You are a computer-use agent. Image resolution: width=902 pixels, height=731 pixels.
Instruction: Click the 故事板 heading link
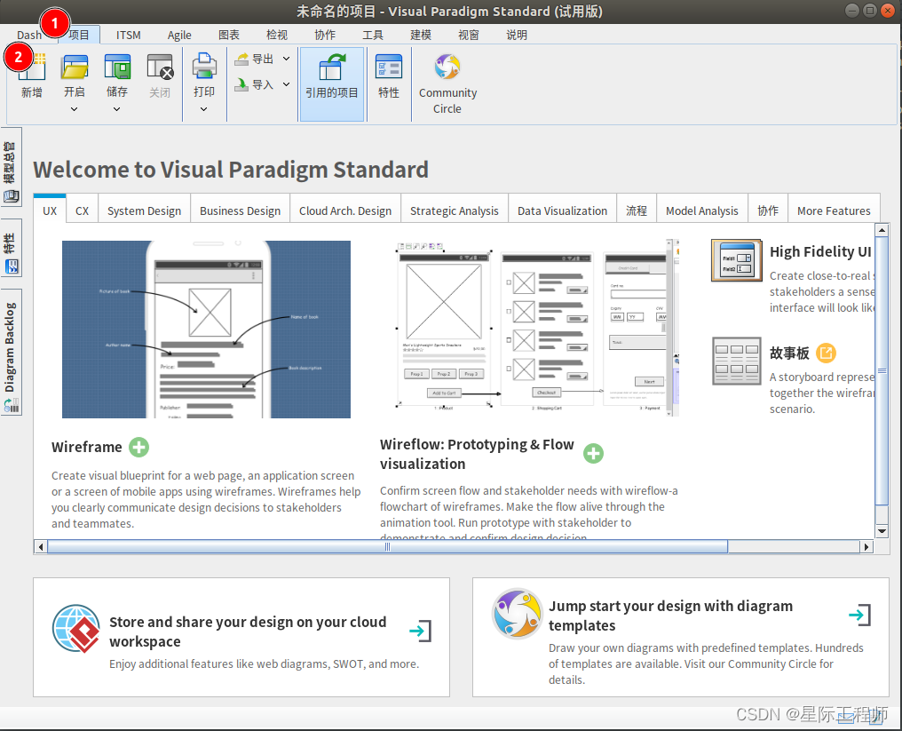tap(790, 353)
